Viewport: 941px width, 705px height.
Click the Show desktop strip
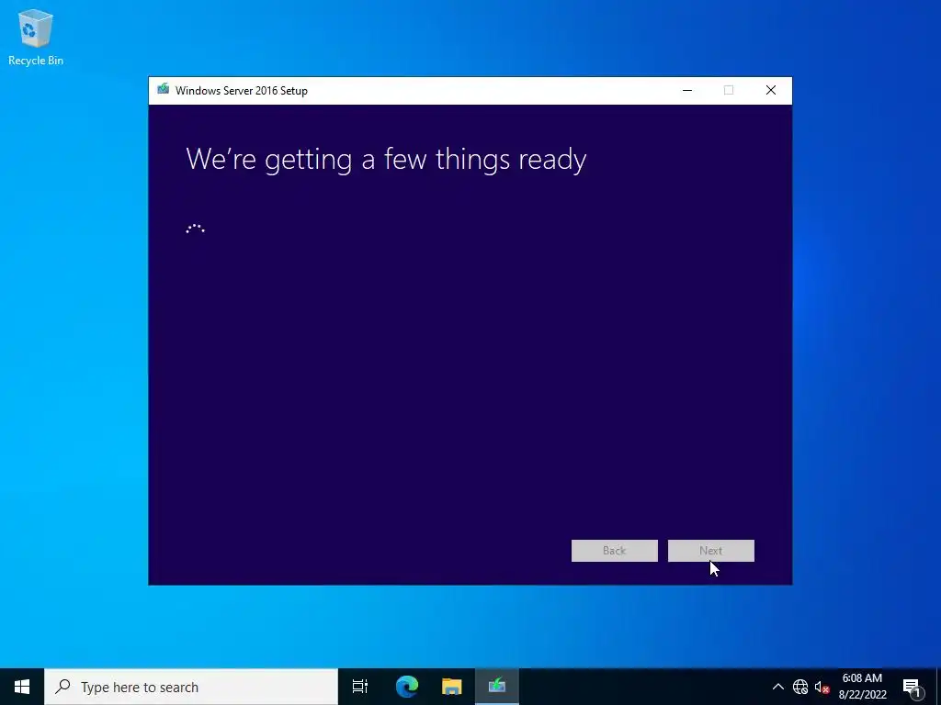click(x=938, y=687)
